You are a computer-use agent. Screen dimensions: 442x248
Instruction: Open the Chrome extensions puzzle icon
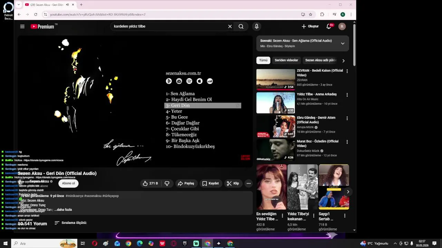(322, 14)
